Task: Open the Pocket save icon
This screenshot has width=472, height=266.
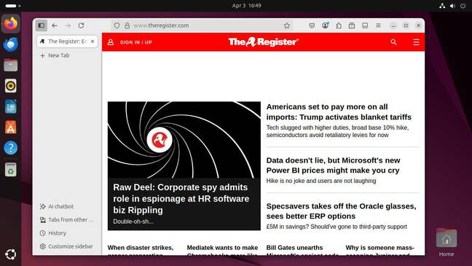Action: [x=312, y=26]
